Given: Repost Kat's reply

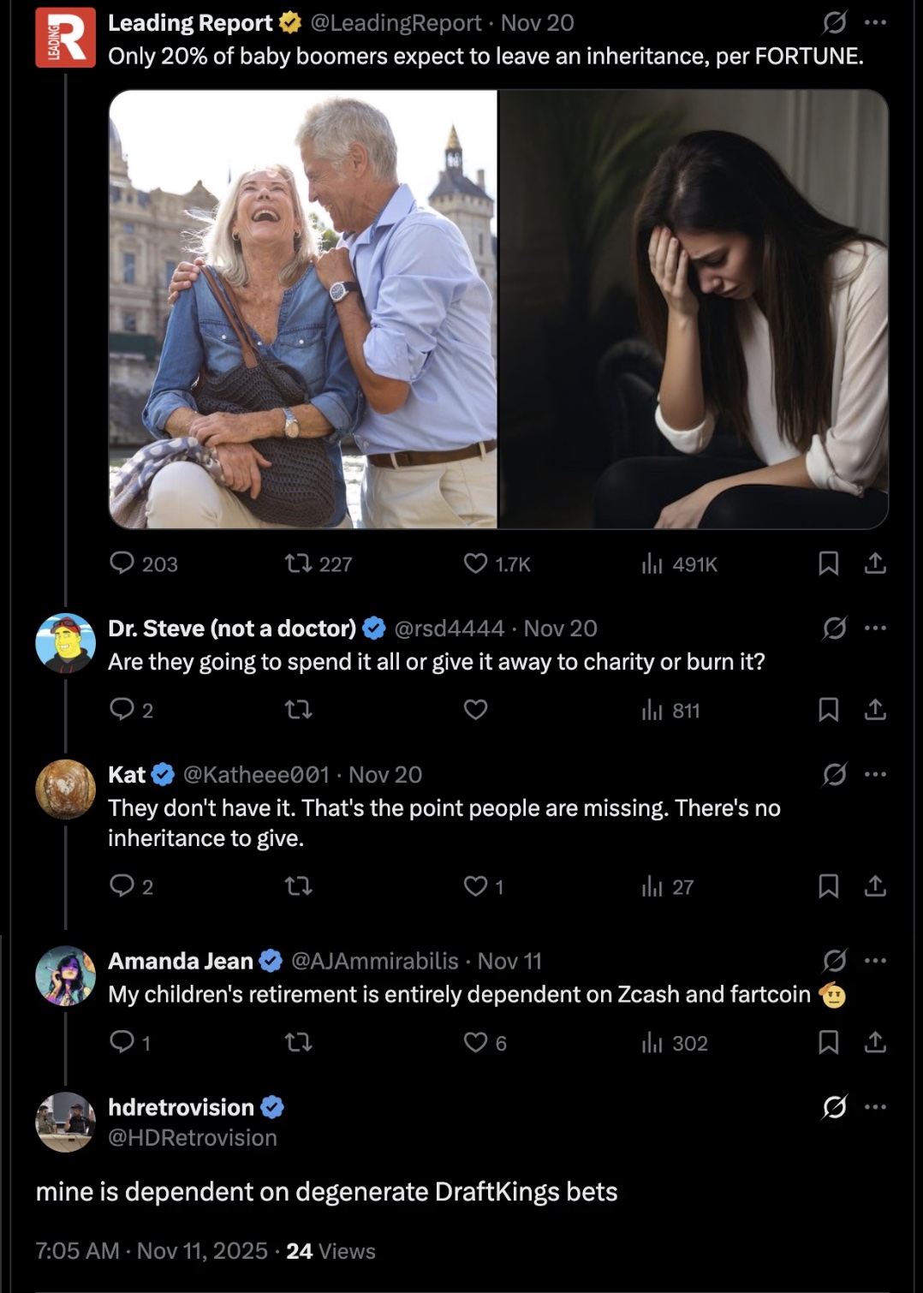Looking at the screenshot, I should click(x=298, y=886).
